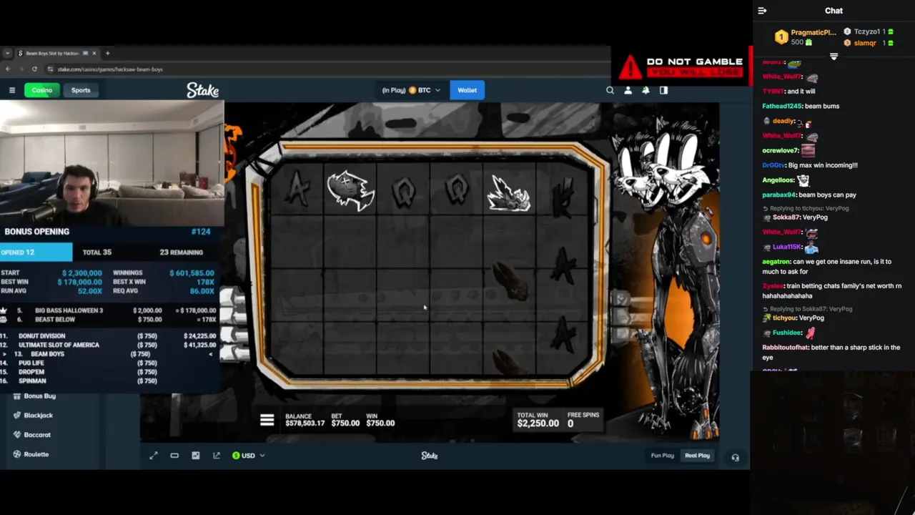Image resolution: width=915 pixels, height=515 pixels.
Task: Toggle the side panel icon in header
Action: click(x=663, y=90)
